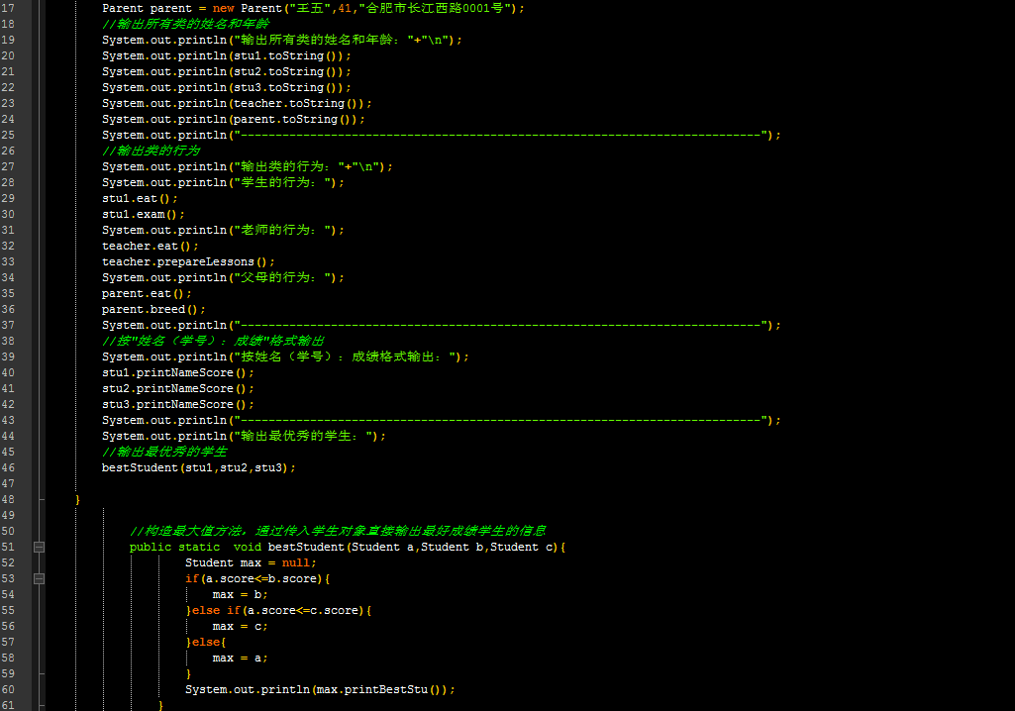This screenshot has height=711, width=1015.
Task: Click on System.out.println(max.printBestStu());
Action: (321, 689)
